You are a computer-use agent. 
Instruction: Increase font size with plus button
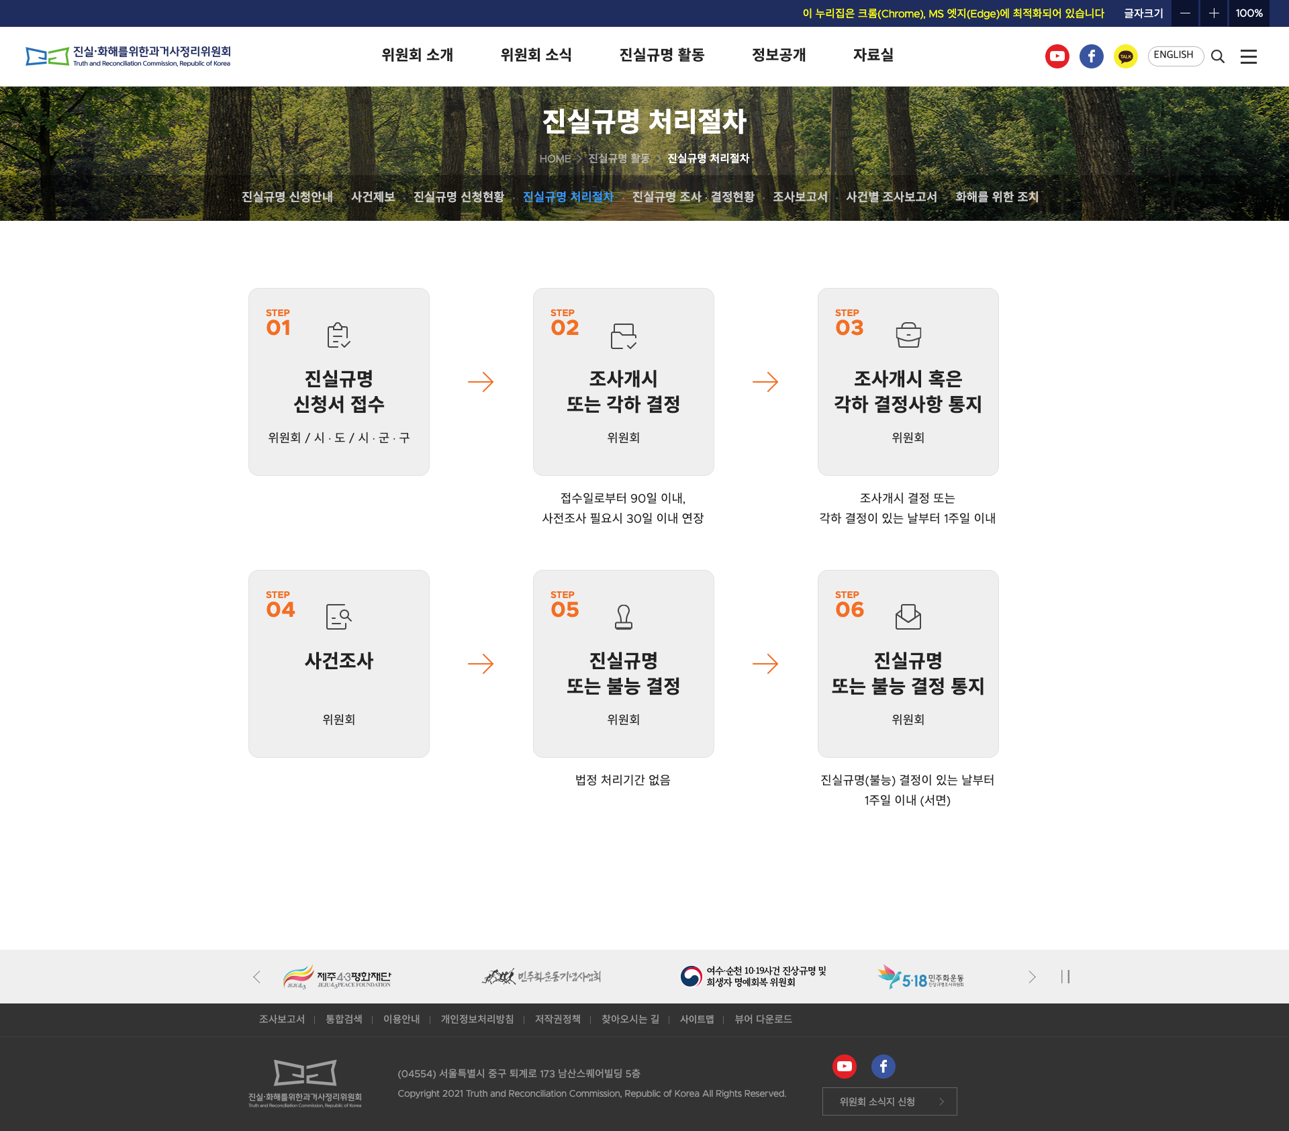click(x=1213, y=13)
